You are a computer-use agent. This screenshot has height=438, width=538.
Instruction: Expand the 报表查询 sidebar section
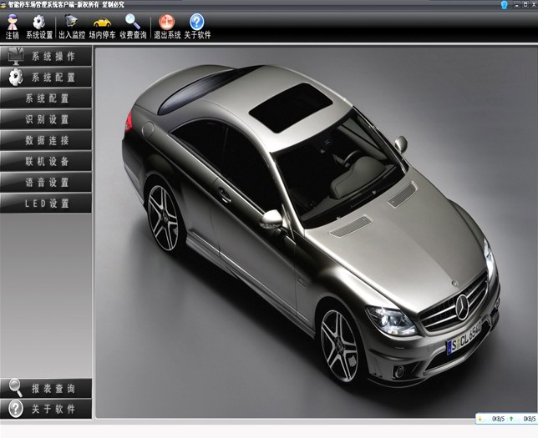pos(47,389)
